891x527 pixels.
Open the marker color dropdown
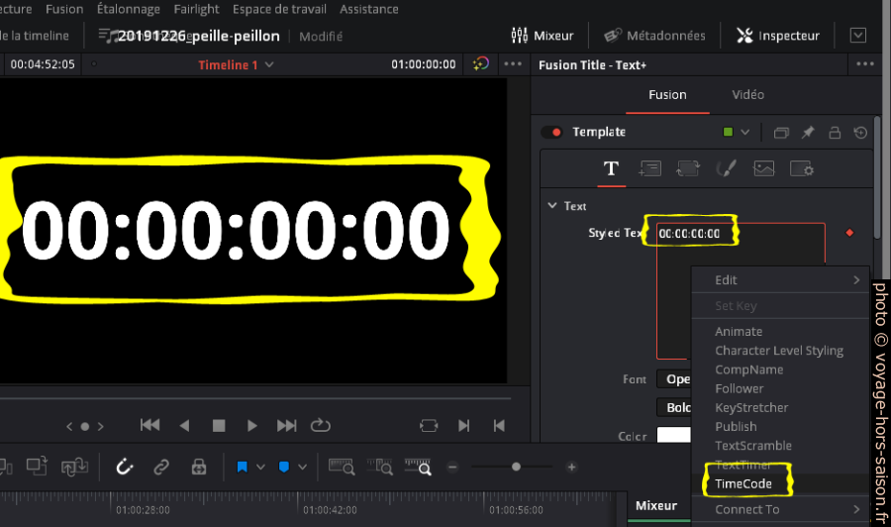(x=302, y=468)
